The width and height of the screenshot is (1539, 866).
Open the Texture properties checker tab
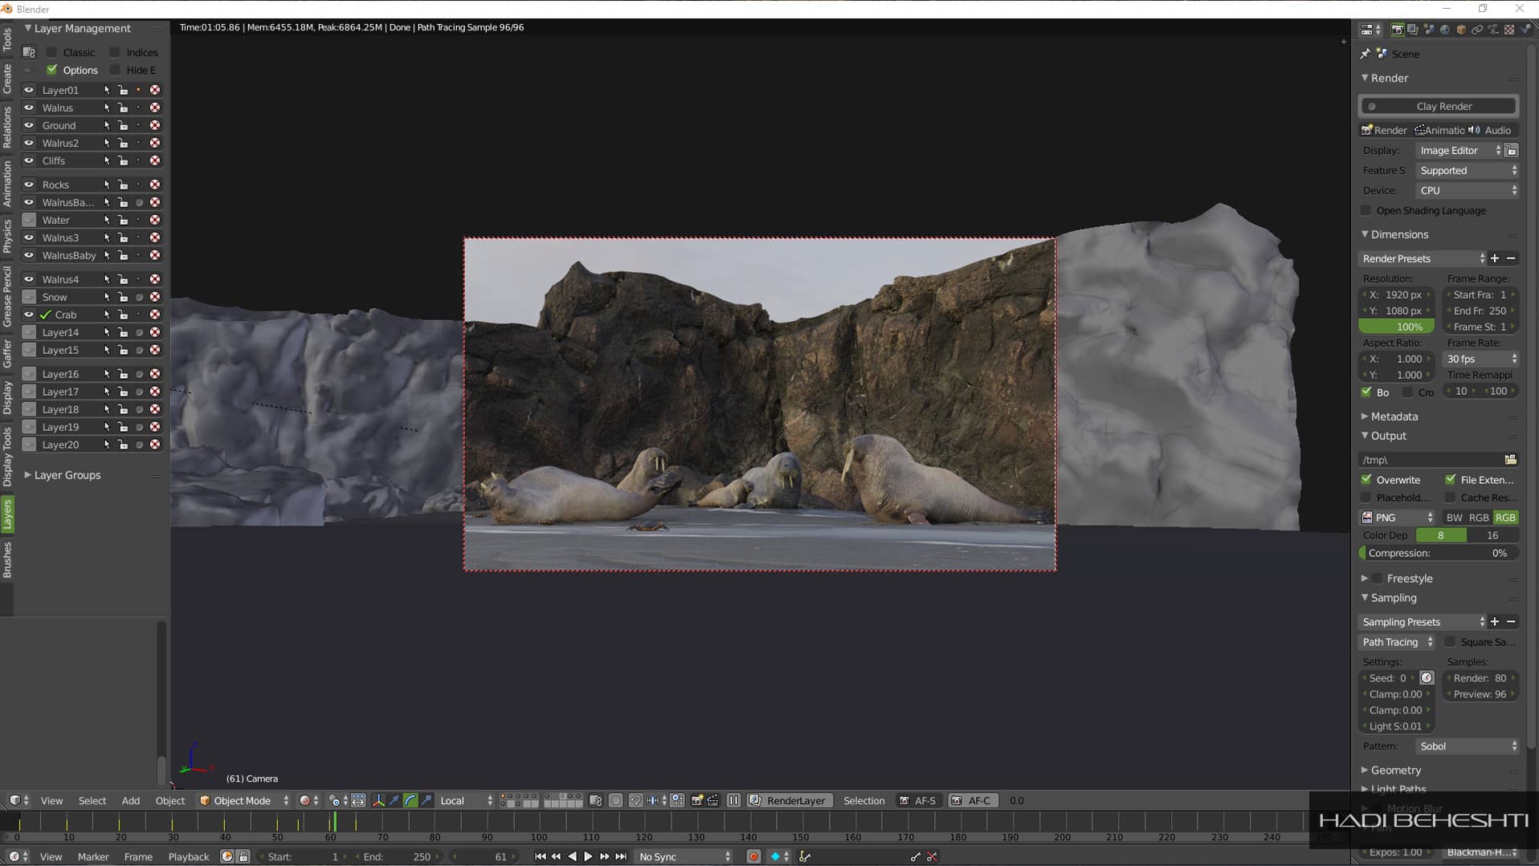(x=1509, y=30)
